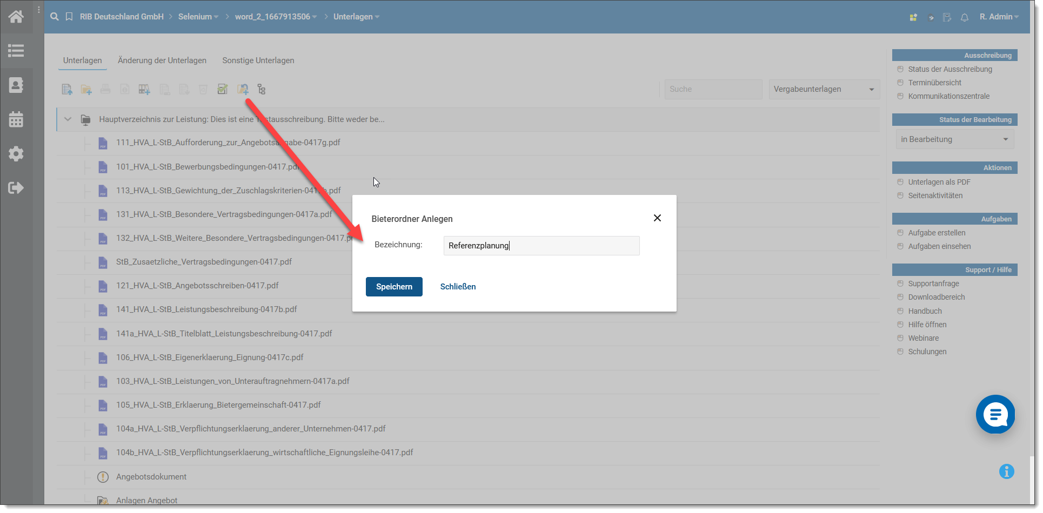This screenshot has width=1043, height=513.
Task: Open the Terminübersicht link
Action: click(934, 83)
